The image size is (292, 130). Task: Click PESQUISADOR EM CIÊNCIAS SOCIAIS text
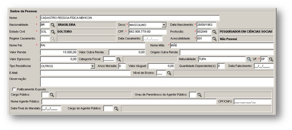[246, 32]
